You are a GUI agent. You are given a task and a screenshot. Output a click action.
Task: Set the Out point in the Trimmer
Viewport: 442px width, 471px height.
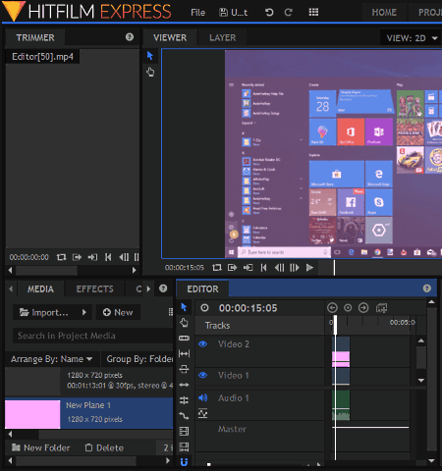92,257
